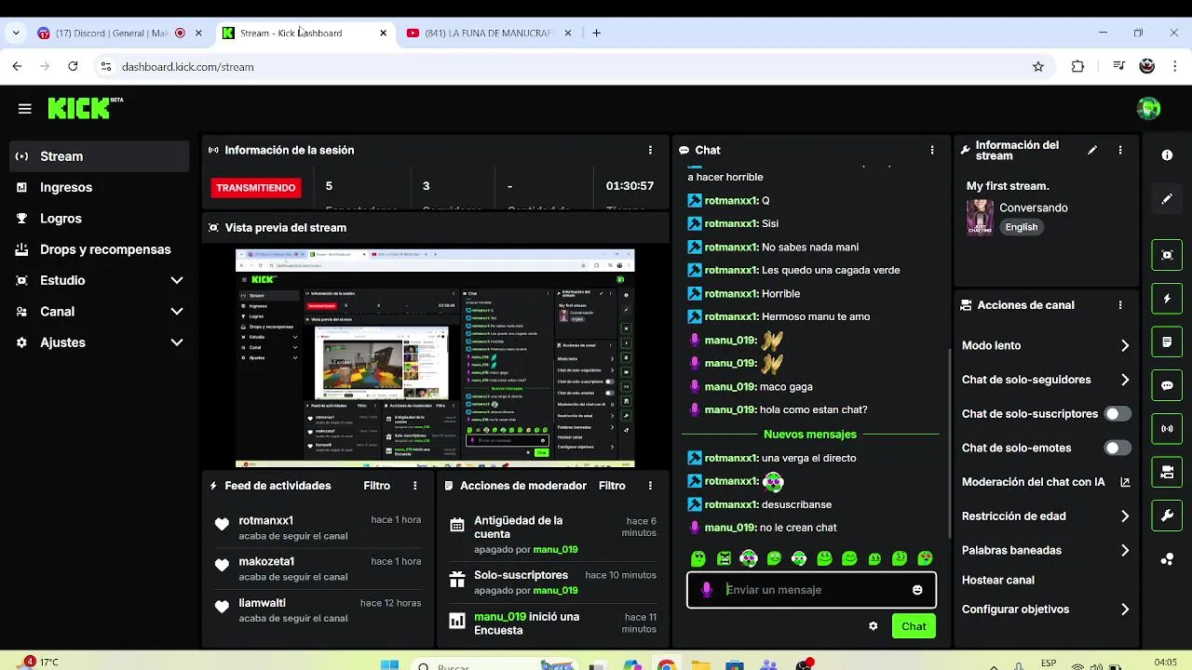Viewport: 1192px width, 670px height.
Task: Open Filtro in Acciones de moderador
Action: pyautogui.click(x=612, y=486)
